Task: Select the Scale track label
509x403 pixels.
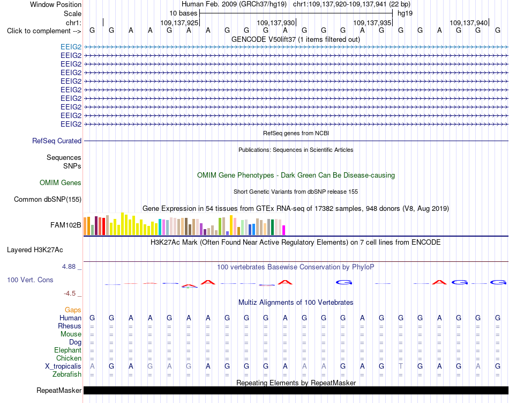Action: pos(72,13)
